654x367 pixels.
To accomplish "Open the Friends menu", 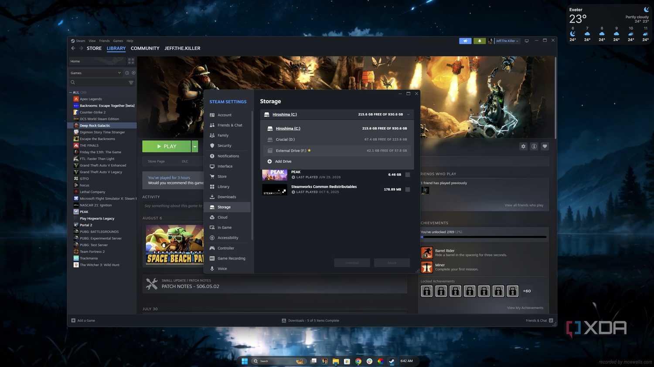I will point(104,41).
